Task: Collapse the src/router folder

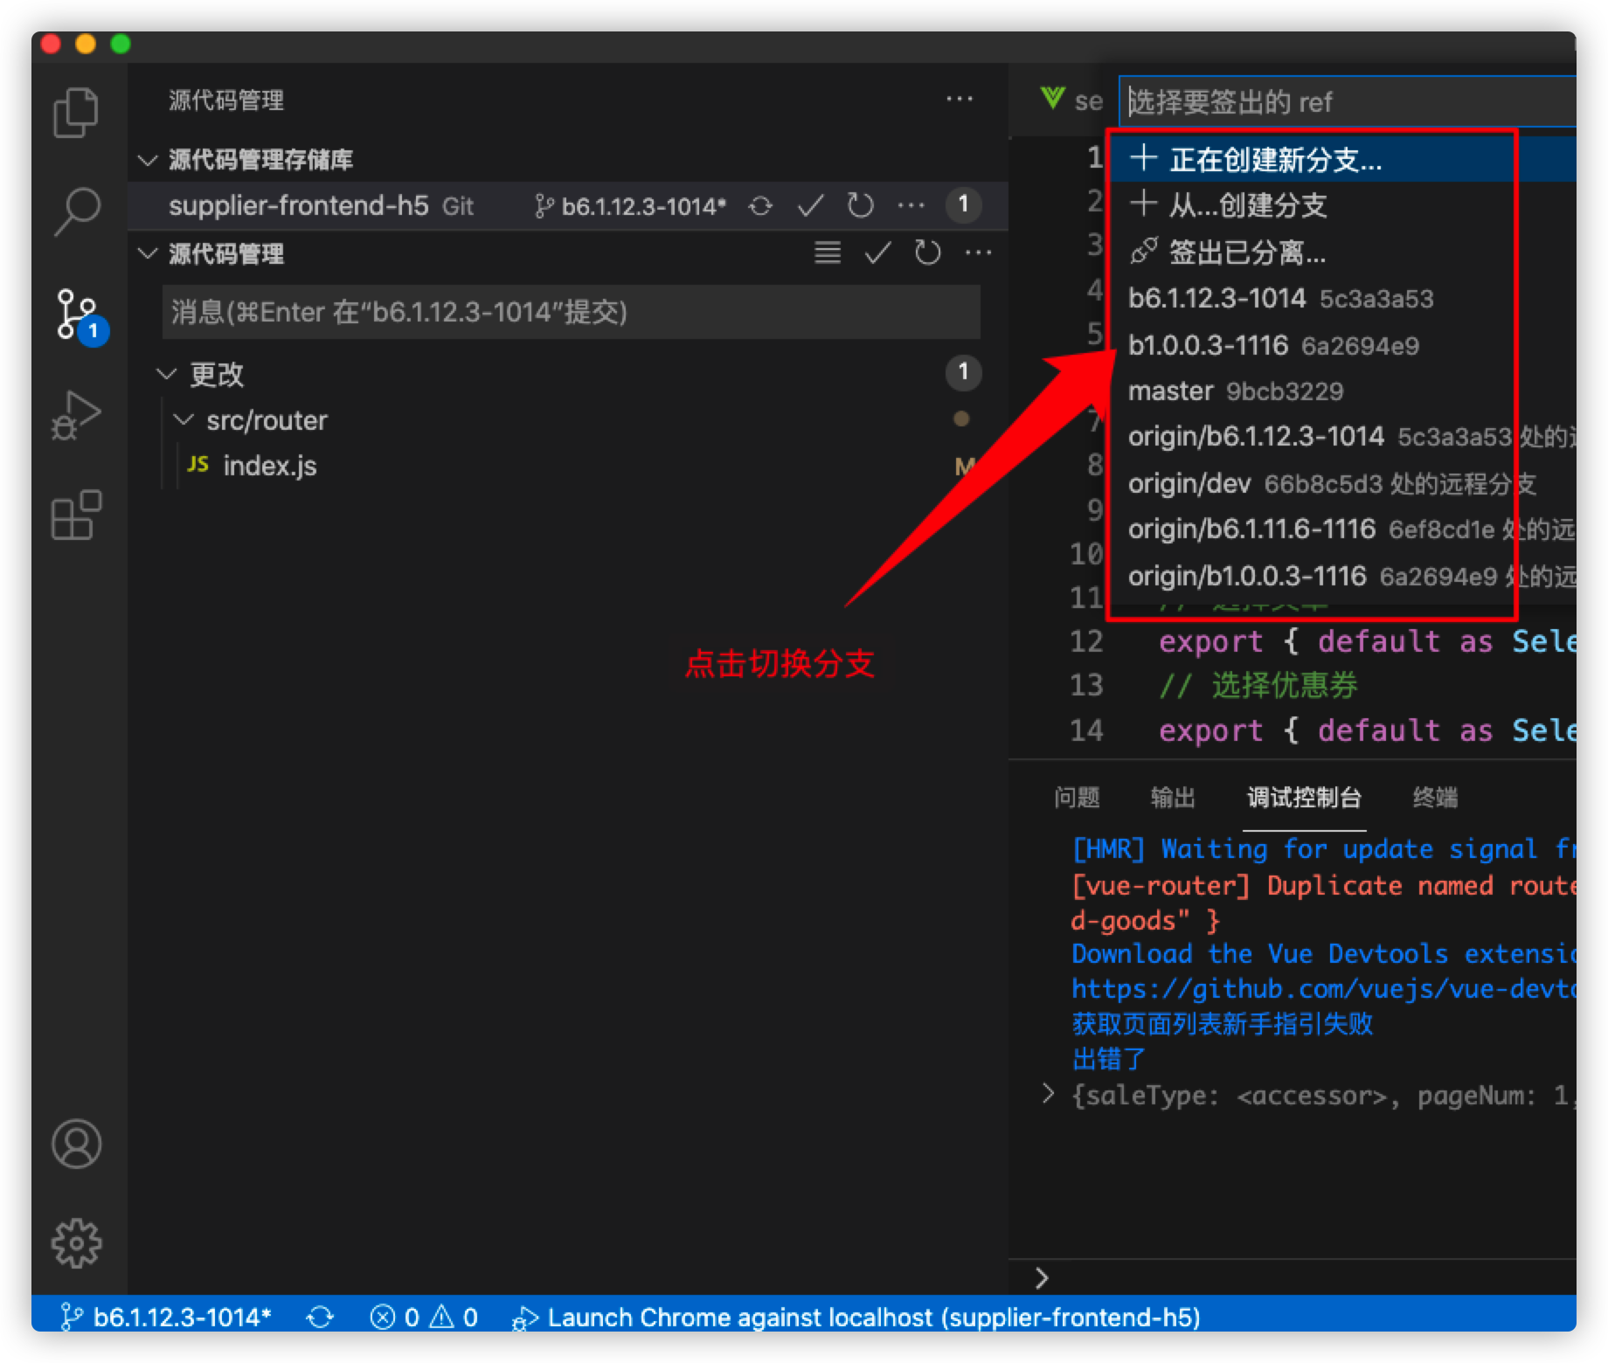Action: 184,420
